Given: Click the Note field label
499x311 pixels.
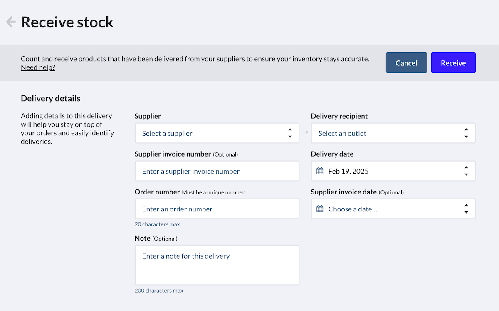Looking at the screenshot, I should pos(142,238).
